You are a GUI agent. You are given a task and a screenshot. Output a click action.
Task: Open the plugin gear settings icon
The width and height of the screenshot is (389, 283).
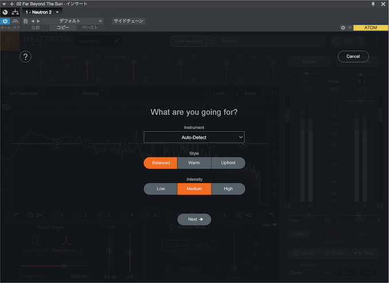click(343, 27)
